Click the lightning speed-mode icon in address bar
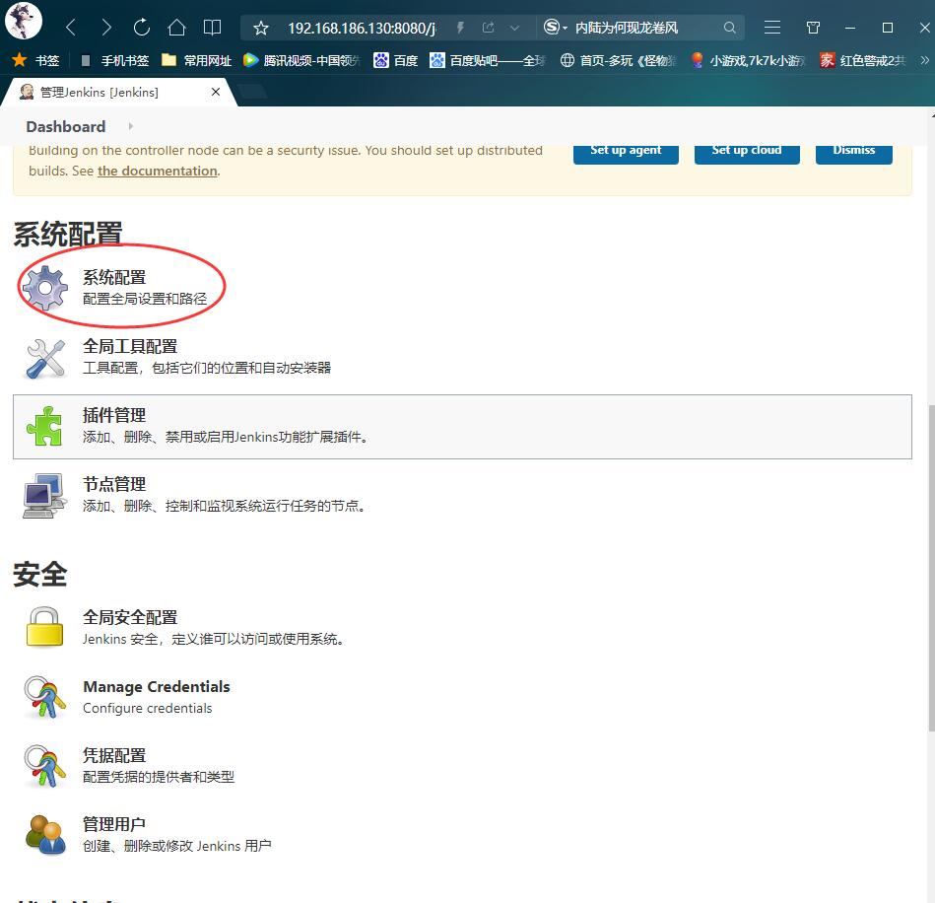The height and width of the screenshot is (903, 935). coord(460,28)
